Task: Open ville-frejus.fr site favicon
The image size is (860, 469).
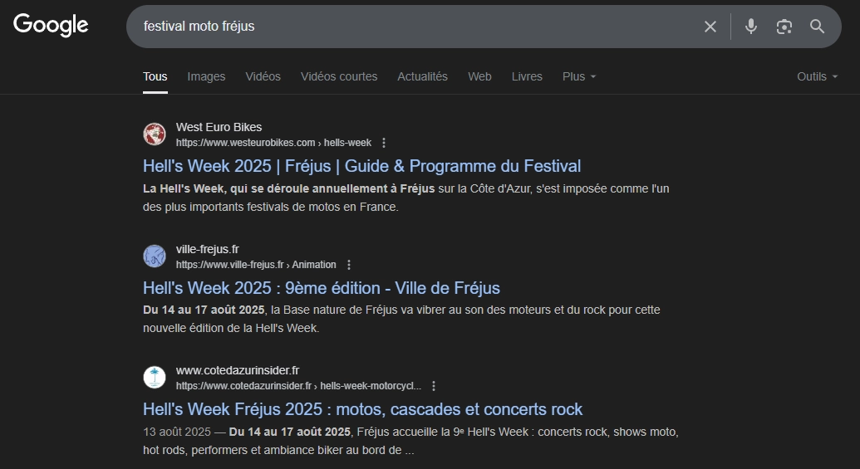Action: pyautogui.click(x=155, y=256)
